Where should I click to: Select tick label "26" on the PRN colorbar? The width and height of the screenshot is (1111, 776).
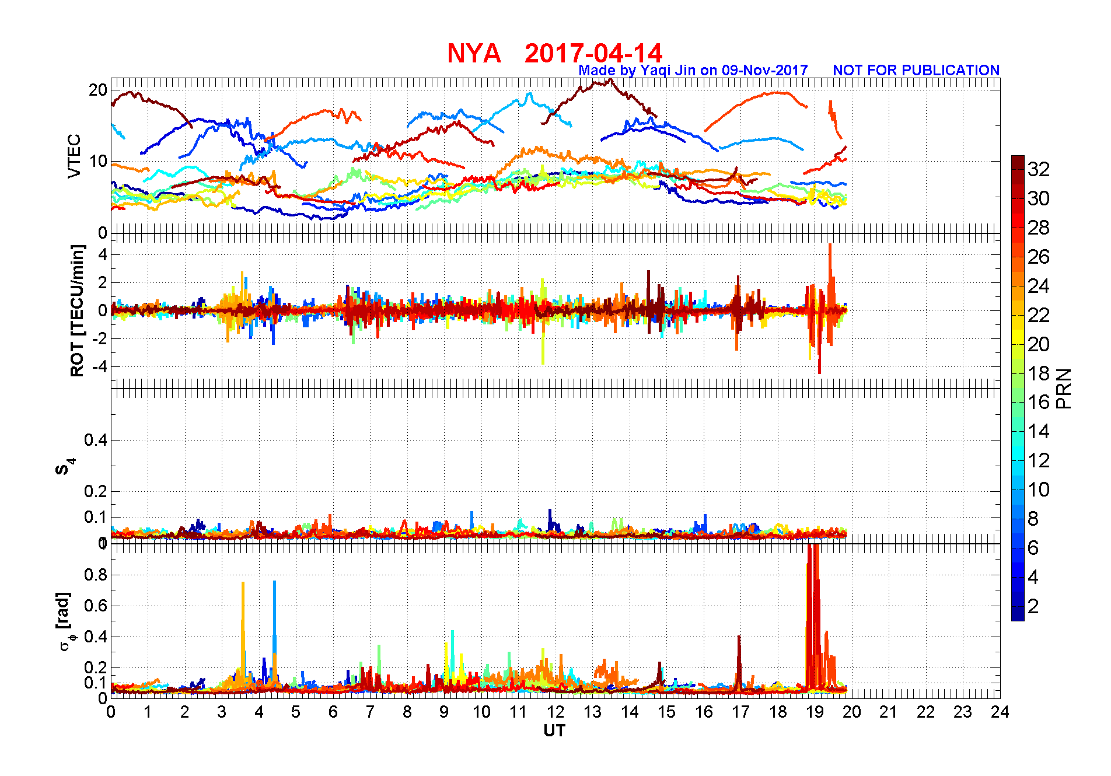point(1039,257)
